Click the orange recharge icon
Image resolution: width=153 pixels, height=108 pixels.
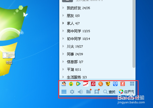click(101, 84)
